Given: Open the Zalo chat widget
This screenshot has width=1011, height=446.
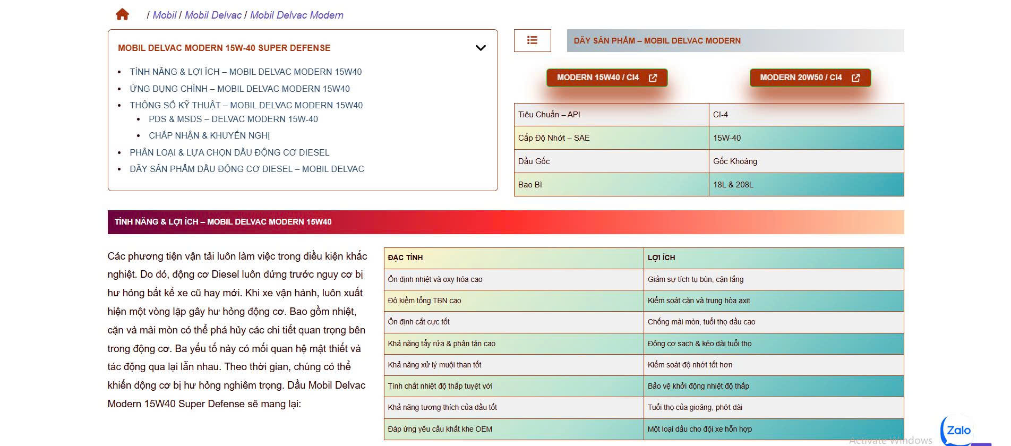Looking at the screenshot, I should pos(958,430).
